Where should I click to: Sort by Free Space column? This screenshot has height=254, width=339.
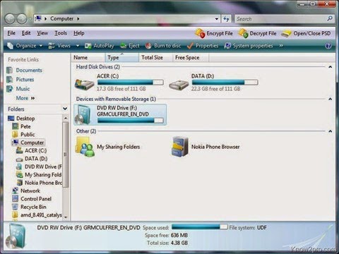191,57
